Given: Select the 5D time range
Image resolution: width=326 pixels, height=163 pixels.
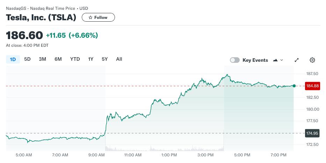Looking at the screenshot, I should pyautogui.click(x=27, y=59).
